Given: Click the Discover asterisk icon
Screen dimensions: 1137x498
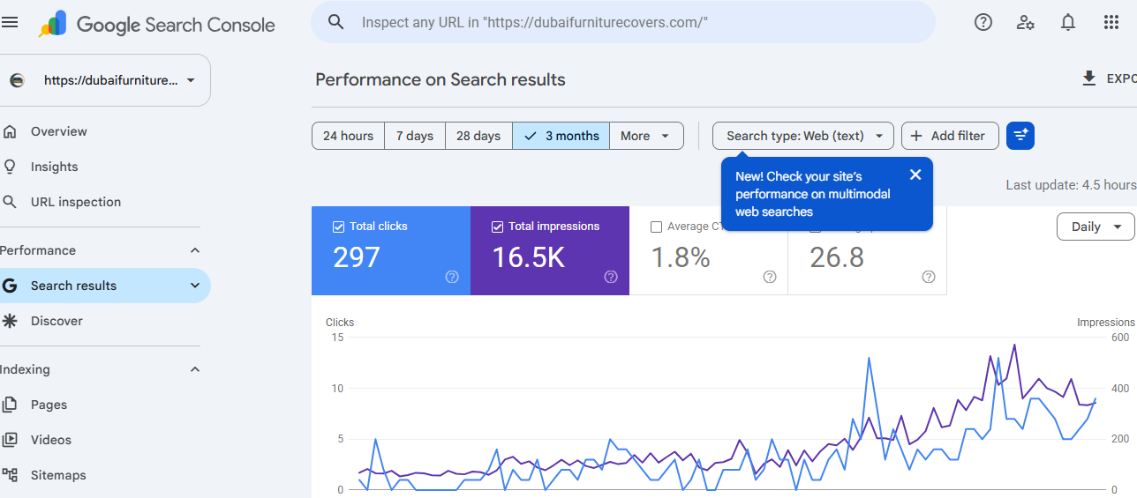Looking at the screenshot, I should coord(10,321).
